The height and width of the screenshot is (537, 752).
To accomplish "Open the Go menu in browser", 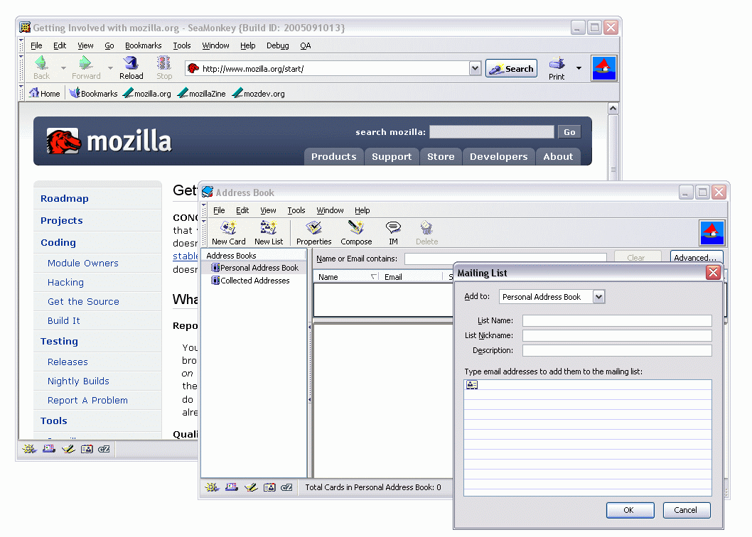I will coord(109,45).
